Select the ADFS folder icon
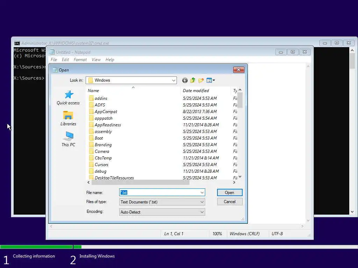This screenshot has width=358, height=268. (91, 105)
